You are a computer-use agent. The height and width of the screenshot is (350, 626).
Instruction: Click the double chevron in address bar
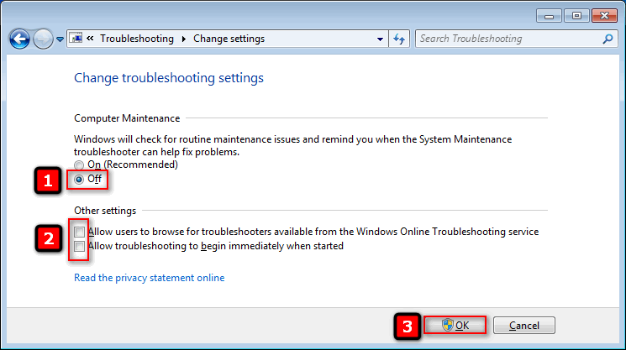(x=90, y=39)
